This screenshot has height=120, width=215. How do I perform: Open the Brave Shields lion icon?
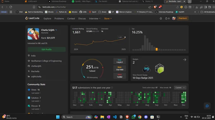tap(155, 7)
